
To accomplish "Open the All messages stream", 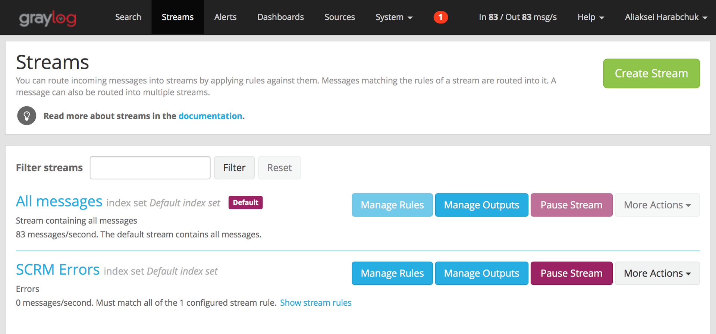I will (59, 201).
